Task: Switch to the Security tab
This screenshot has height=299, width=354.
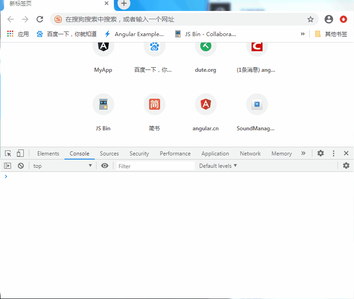Action: (139, 154)
